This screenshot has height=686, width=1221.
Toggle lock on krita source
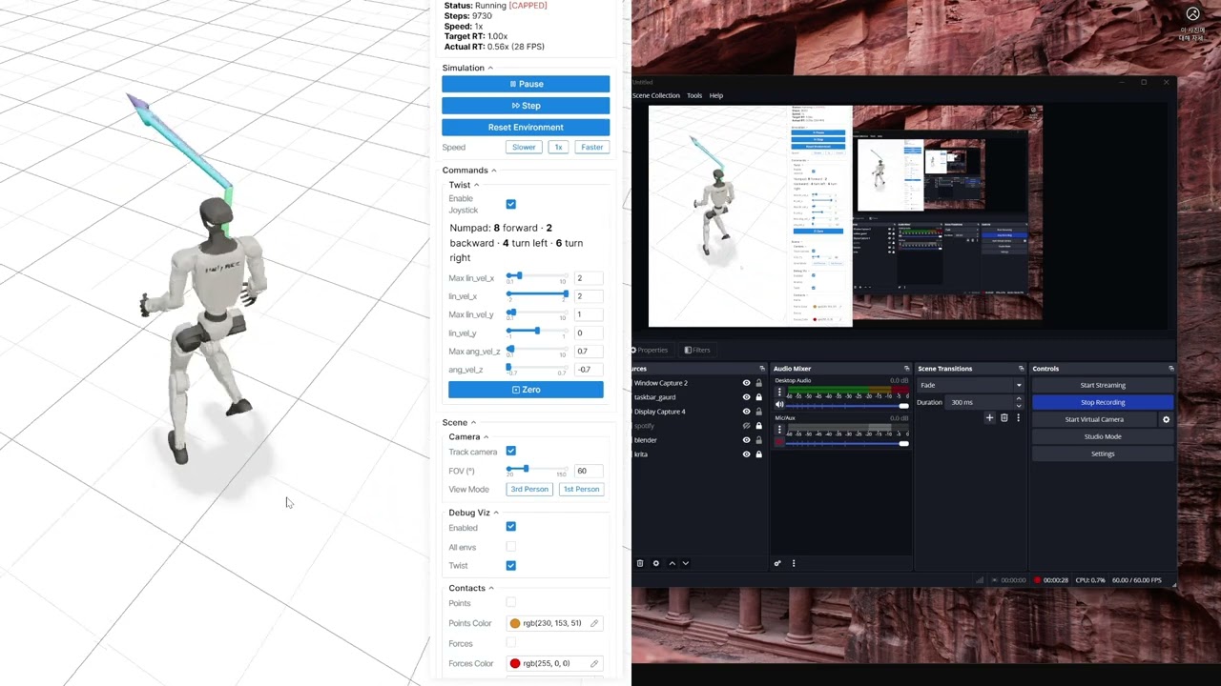[x=759, y=454]
